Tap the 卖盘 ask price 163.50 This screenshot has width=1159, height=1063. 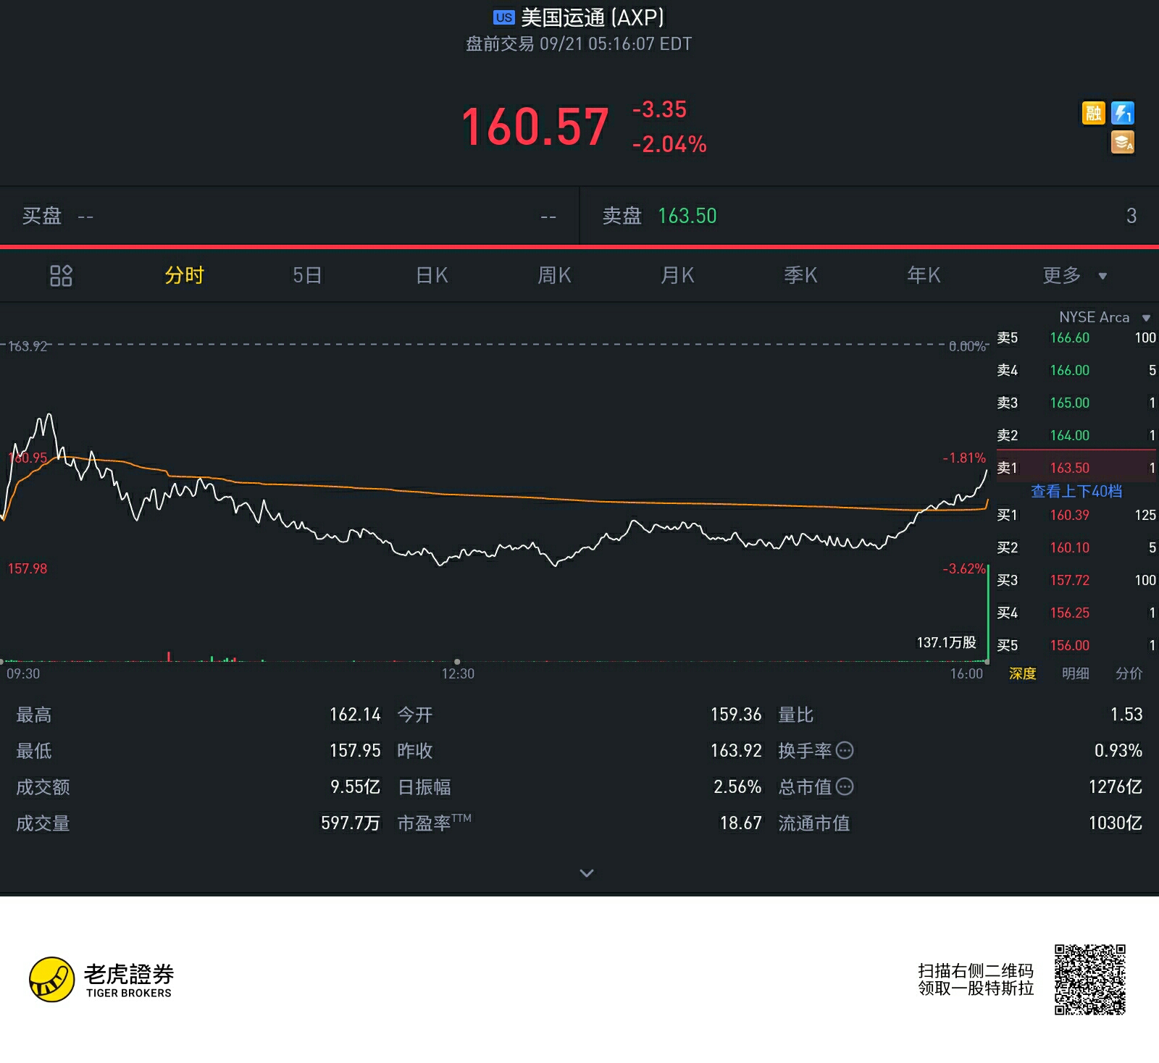(687, 216)
